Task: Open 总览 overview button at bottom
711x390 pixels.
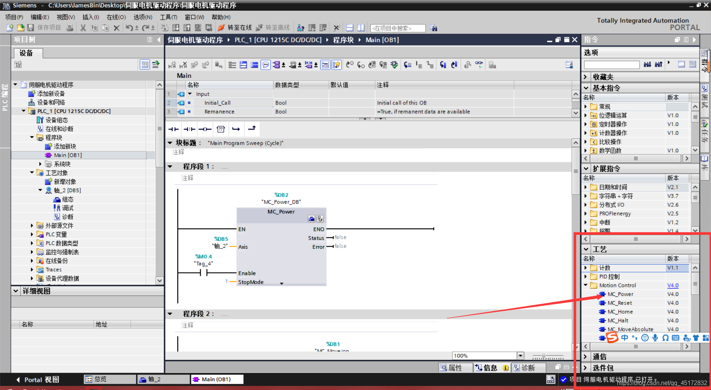Action: point(110,379)
